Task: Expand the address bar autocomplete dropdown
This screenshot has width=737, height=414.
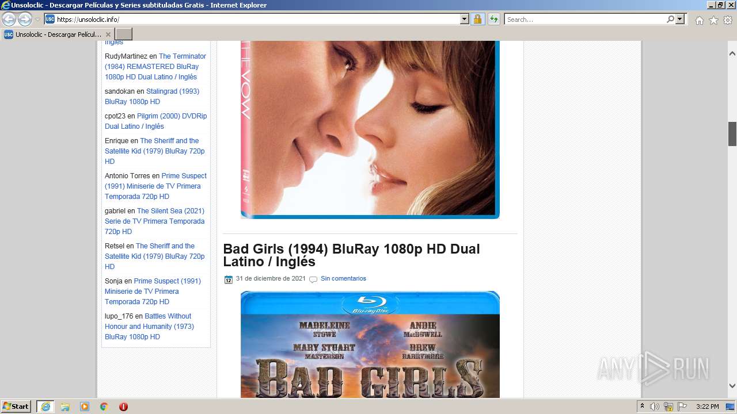Action: tap(465, 20)
